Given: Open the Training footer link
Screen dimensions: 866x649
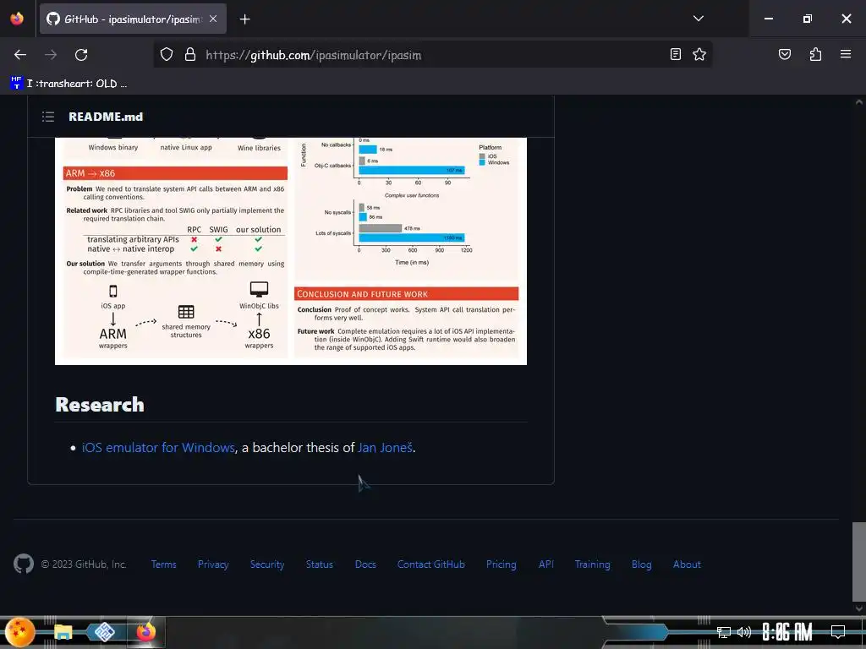Looking at the screenshot, I should point(593,564).
